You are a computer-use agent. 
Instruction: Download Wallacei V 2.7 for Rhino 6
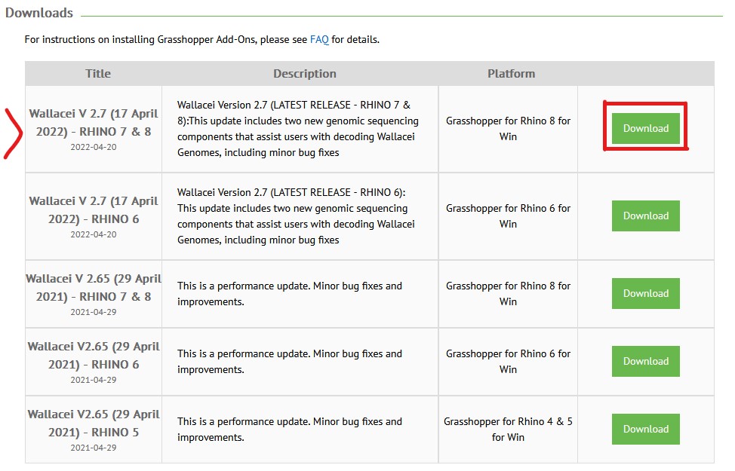pos(645,216)
